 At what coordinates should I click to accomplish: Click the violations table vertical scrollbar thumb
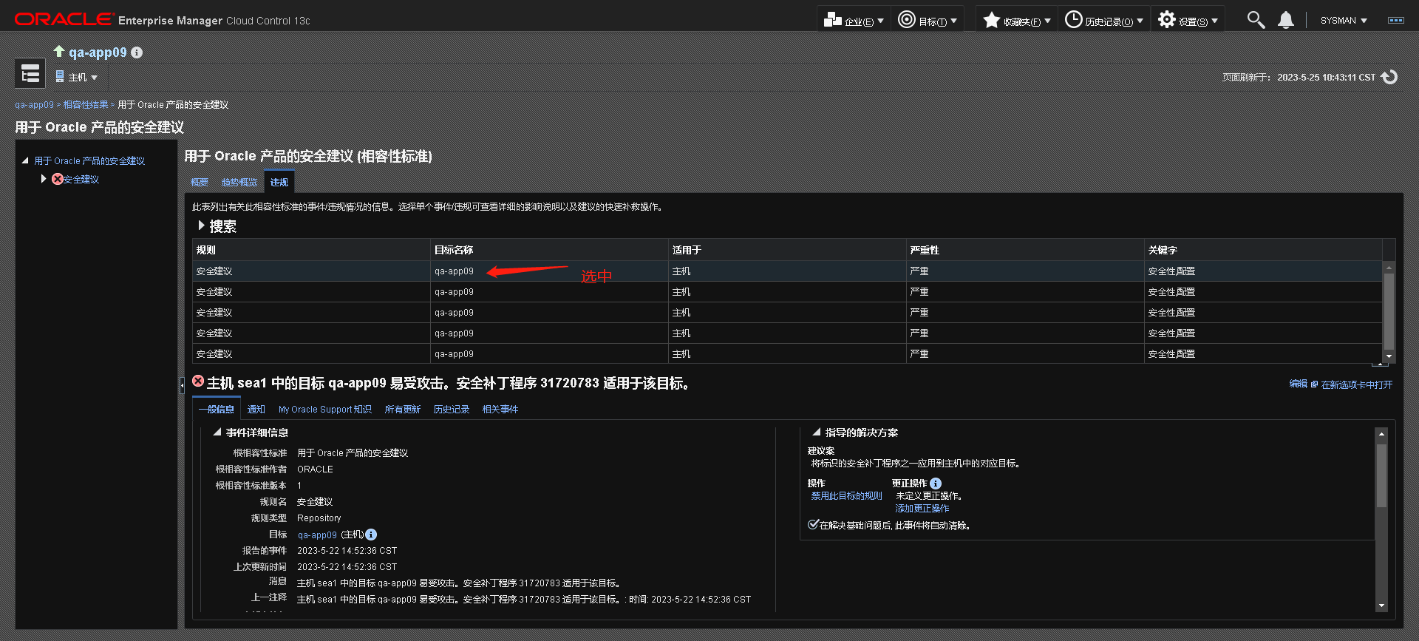click(1389, 311)
